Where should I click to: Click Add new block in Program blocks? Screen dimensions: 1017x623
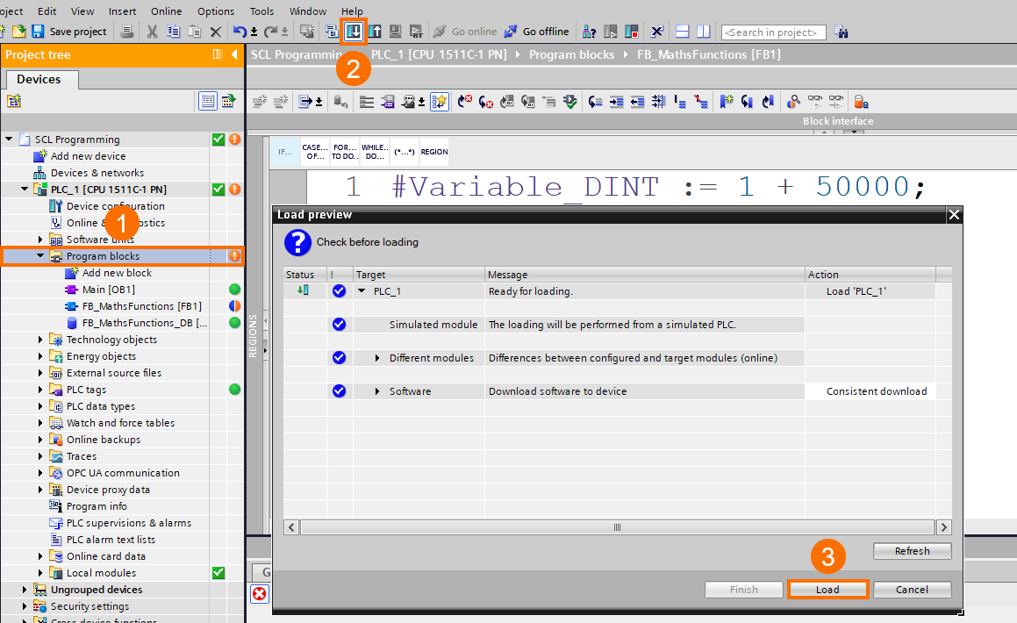click(117, 273)
